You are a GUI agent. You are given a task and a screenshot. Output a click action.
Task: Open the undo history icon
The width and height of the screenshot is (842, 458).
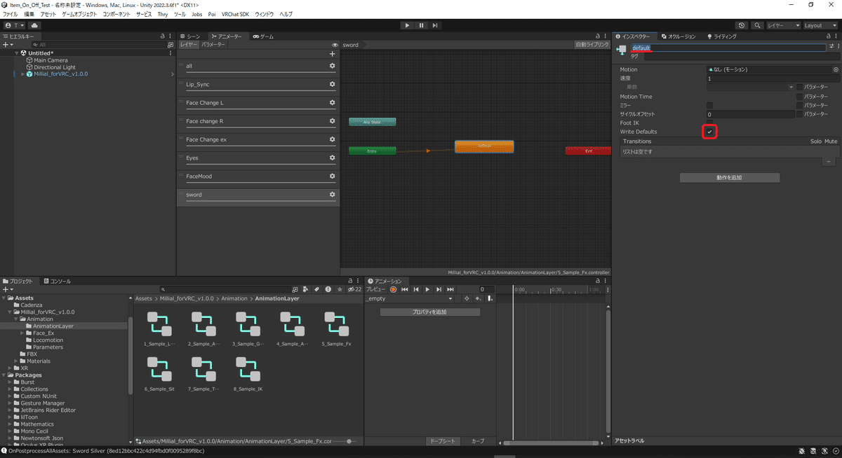[x=742, y=25]
